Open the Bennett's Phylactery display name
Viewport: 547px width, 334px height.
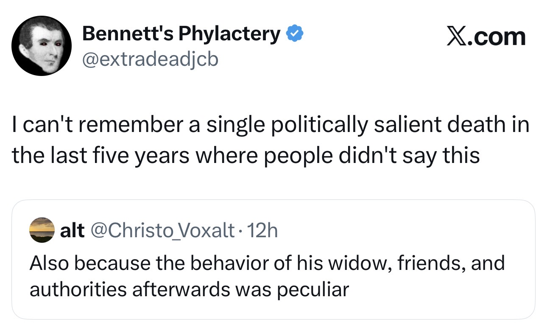point(182,34)
